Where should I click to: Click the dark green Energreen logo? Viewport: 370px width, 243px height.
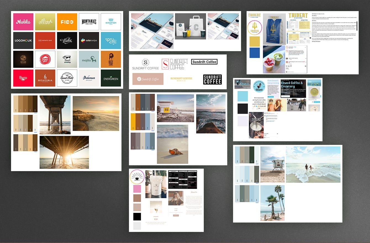(111, 78)
